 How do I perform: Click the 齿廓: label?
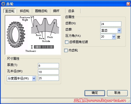click(x=69, y=29)
